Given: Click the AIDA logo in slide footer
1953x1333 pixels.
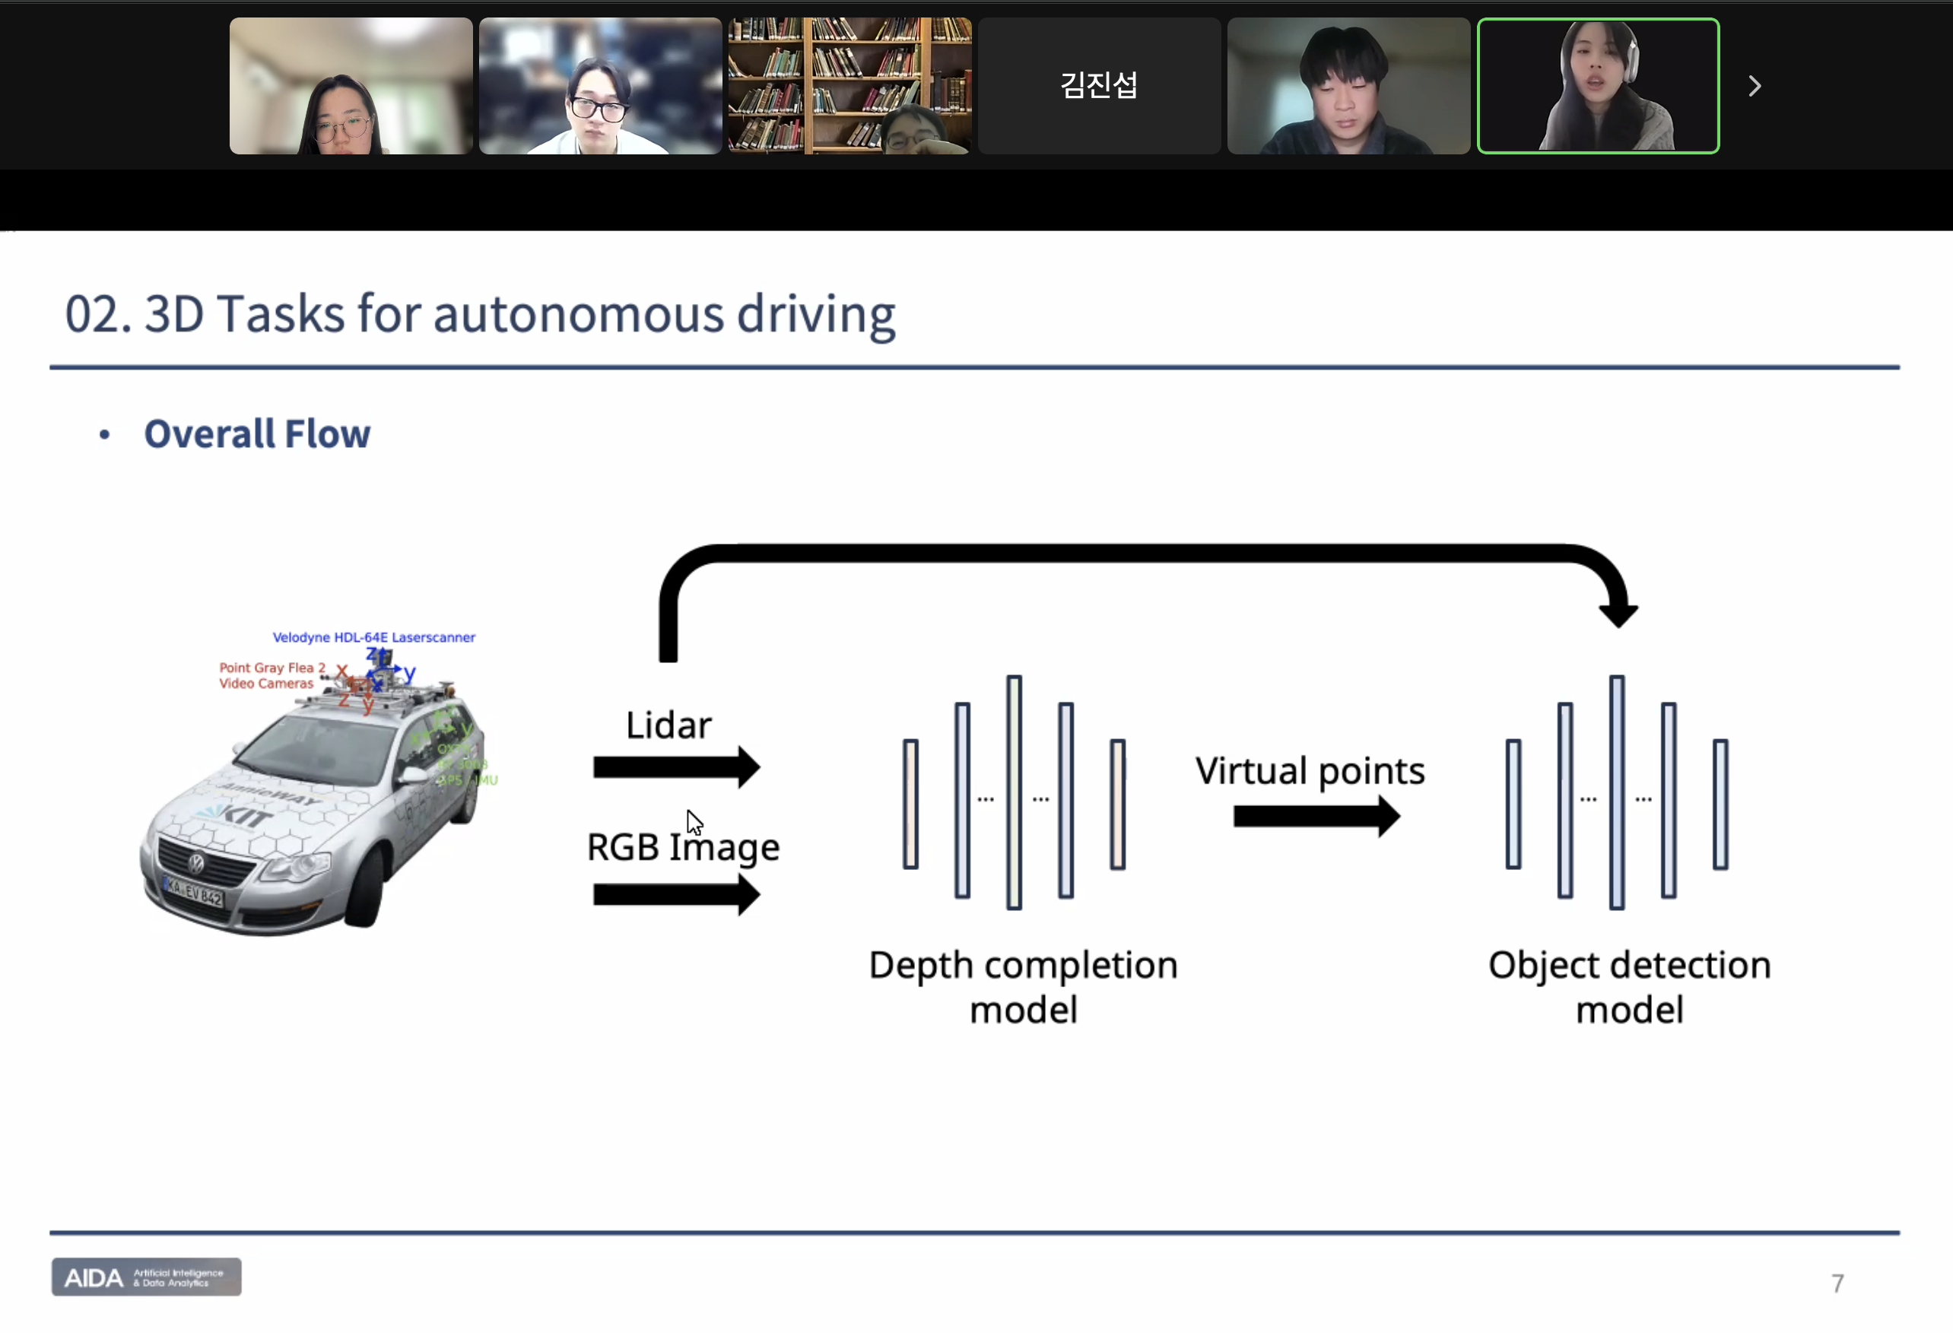Looking at the screenshot, I should click(x=146, y=1277).
